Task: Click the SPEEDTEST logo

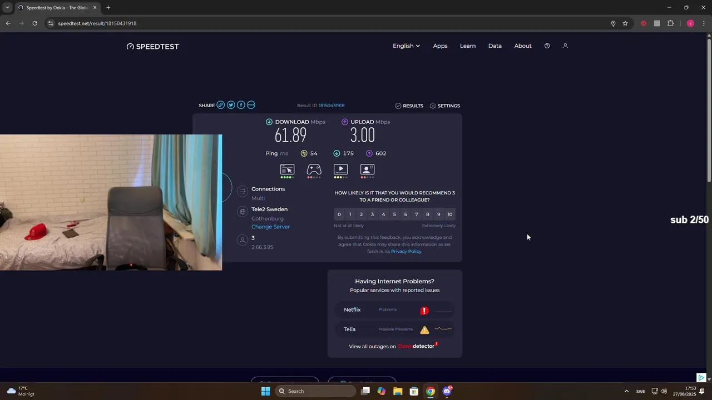Action: [x=153, y=47]
